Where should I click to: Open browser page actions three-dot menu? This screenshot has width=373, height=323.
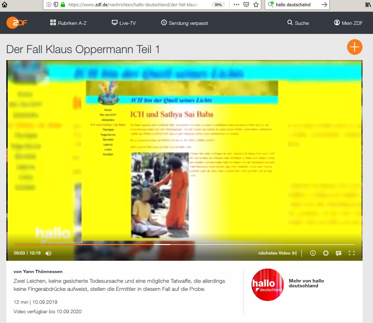point(236,5)
